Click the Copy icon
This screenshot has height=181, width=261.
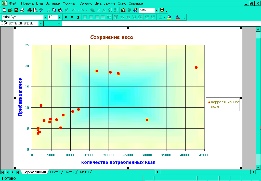click(54, 10)
